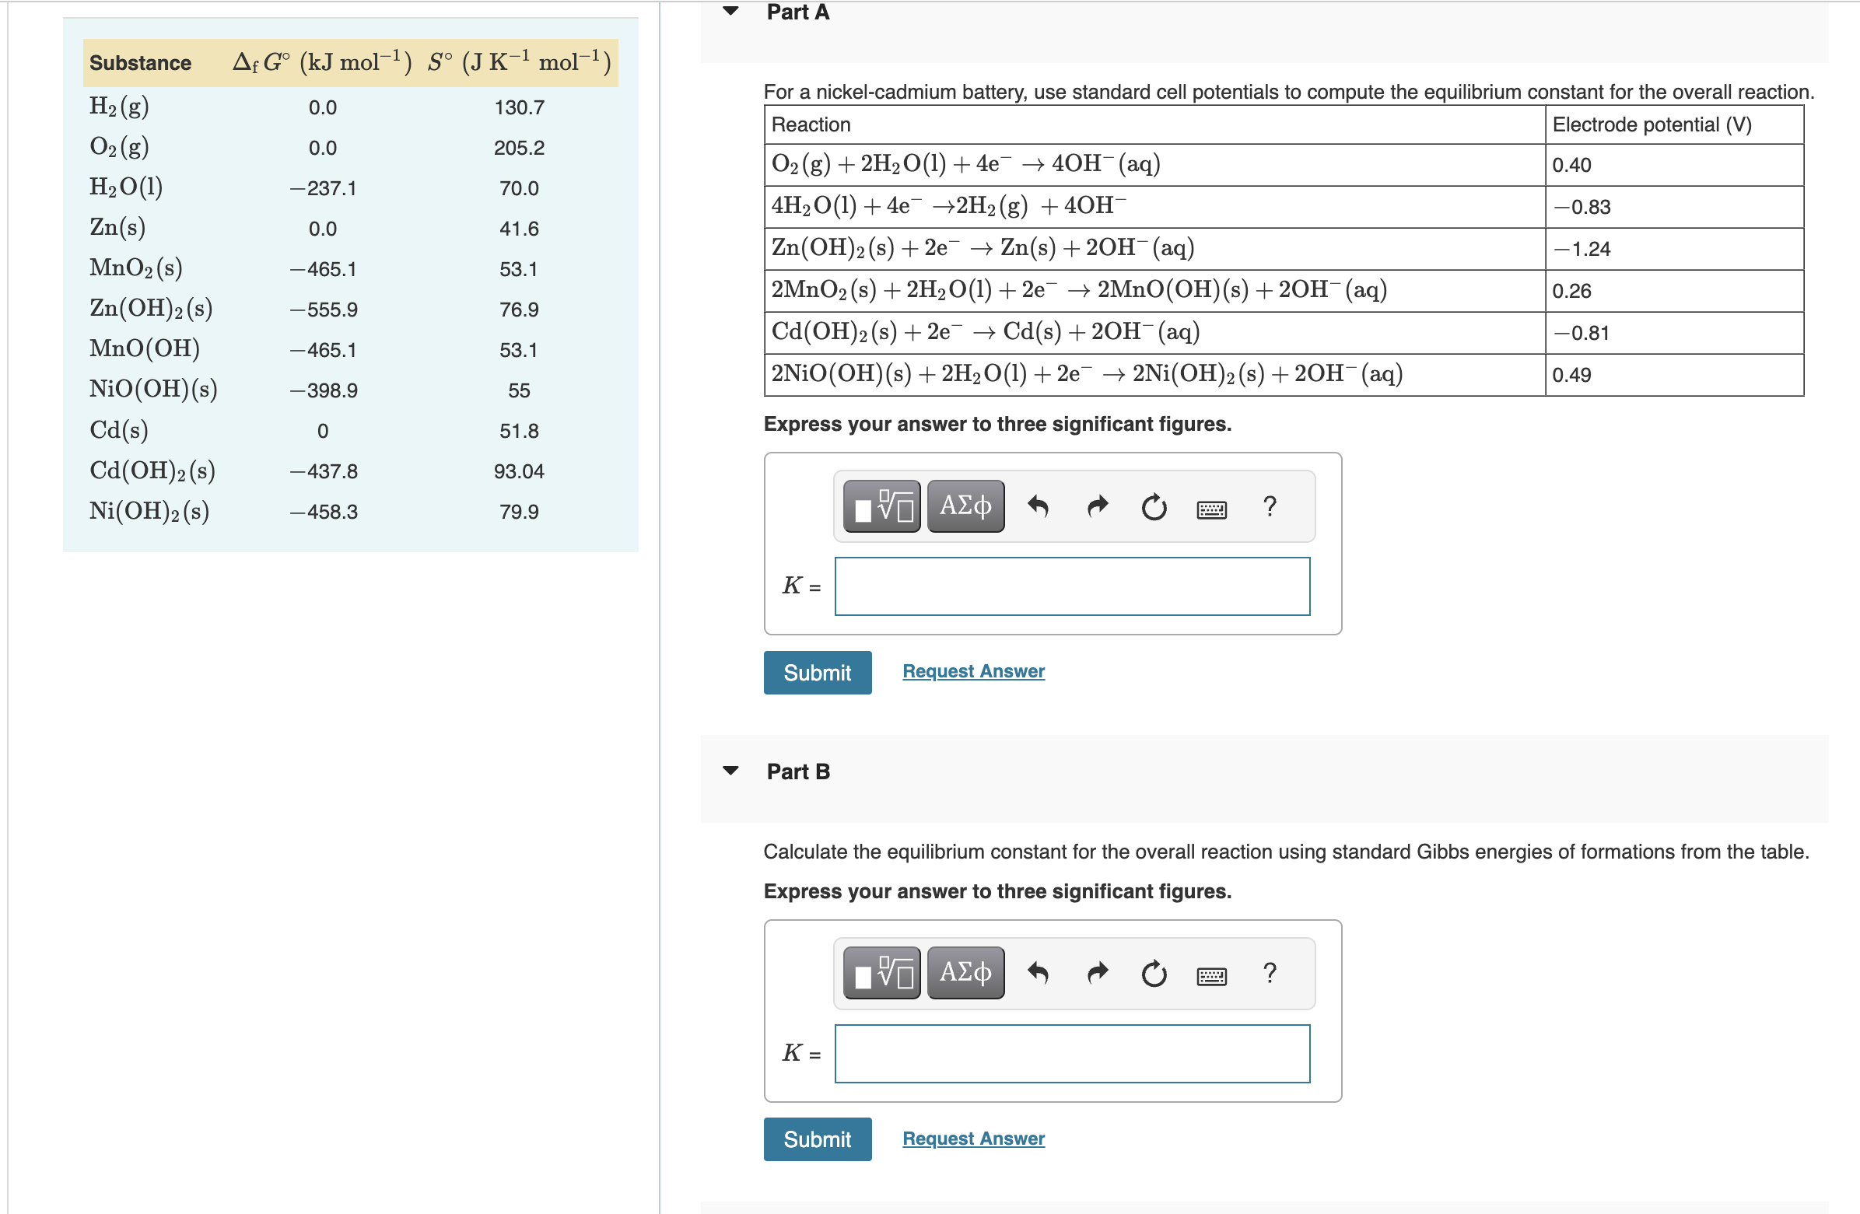Viewport: 1860px width, 1214px height.
Task: Open math templates in Part A toolbar
Action: pos(881,506)
